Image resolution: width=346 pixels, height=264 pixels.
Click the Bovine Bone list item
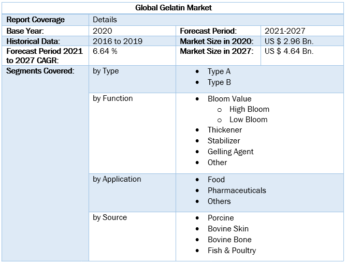click(x=229, y=240)
